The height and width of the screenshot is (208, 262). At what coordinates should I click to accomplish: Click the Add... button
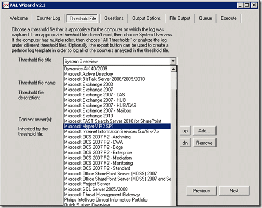(x=204, y=131)
